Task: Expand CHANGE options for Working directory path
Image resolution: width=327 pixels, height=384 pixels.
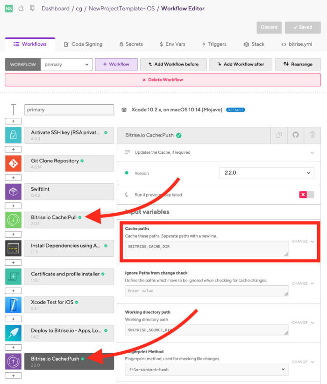Action: tap(303, 323)
